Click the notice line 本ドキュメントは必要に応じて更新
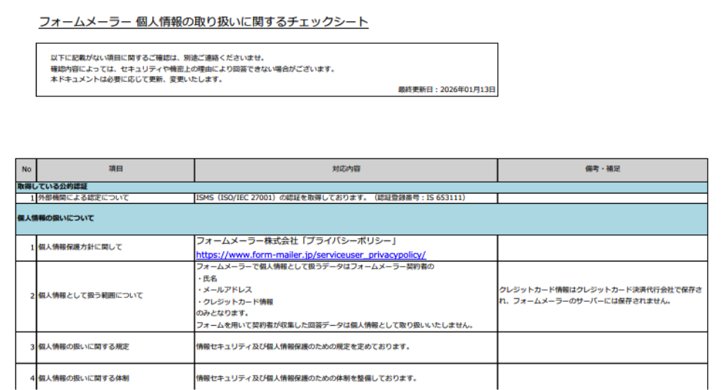Screen dimensions: 724x390 (x=137, y=80)
